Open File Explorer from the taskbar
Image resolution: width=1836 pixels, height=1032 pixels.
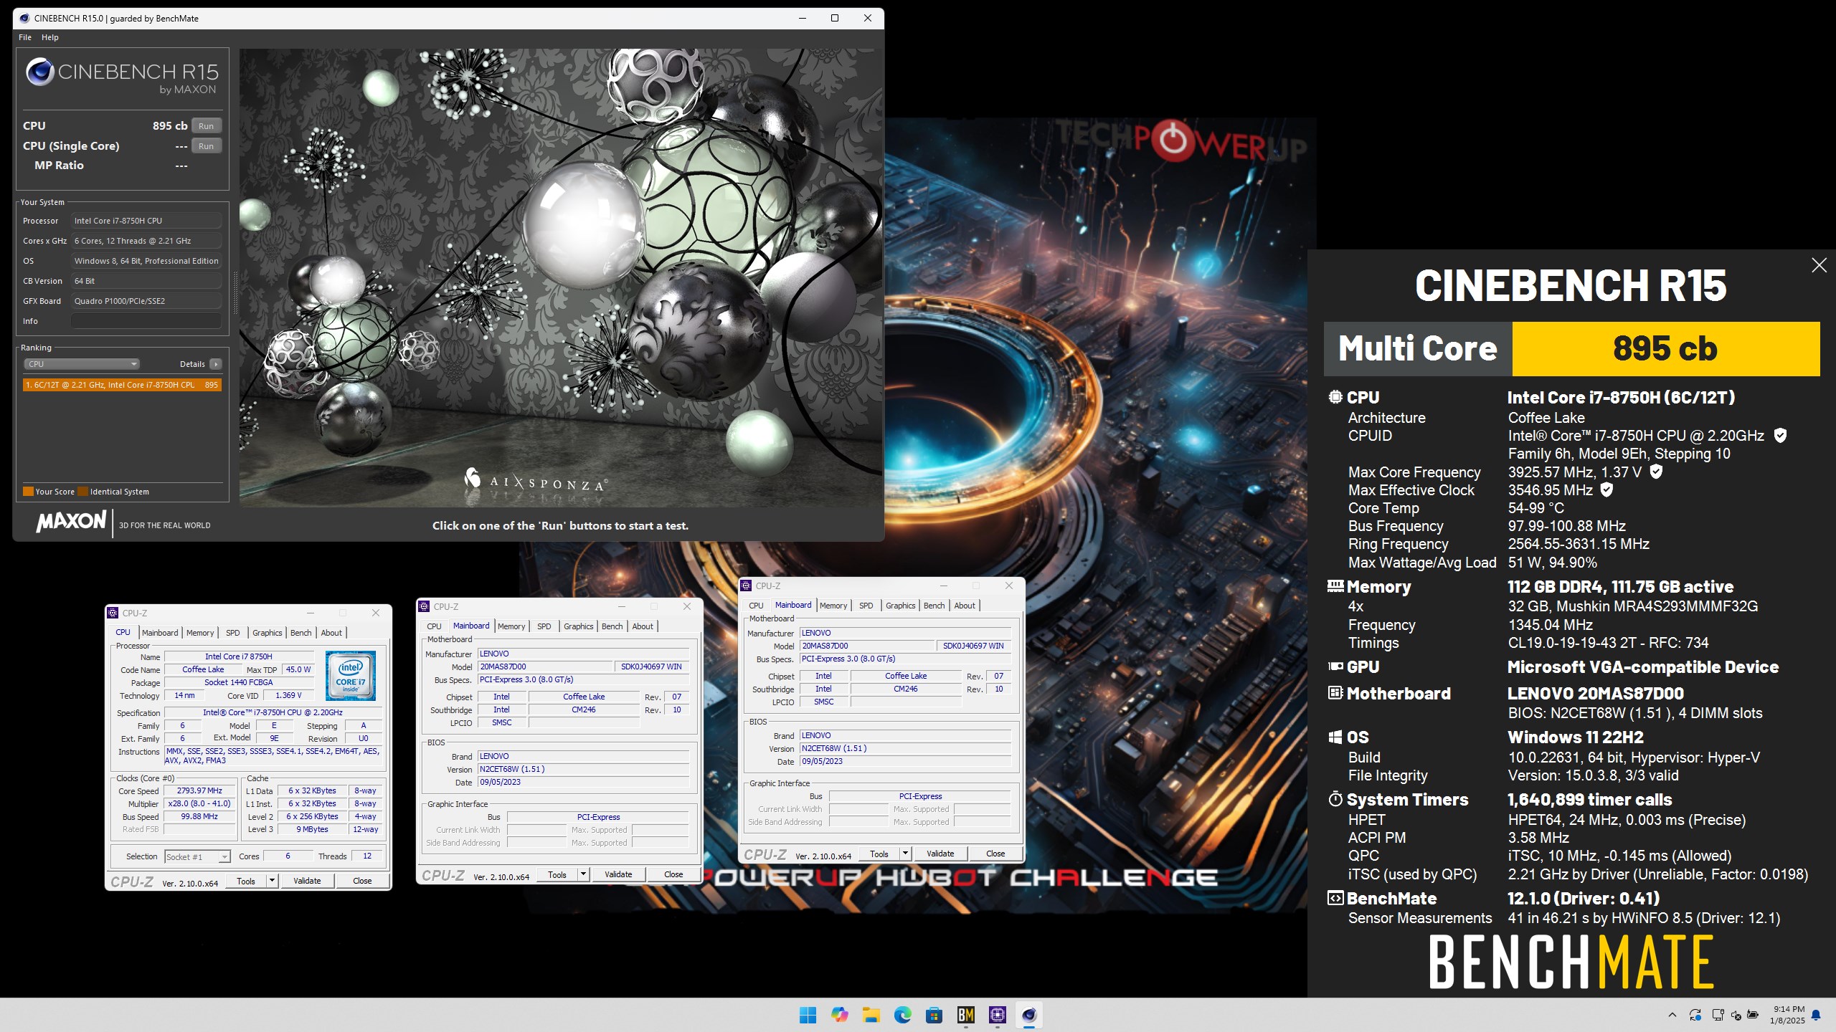(x=871, y=1015)
